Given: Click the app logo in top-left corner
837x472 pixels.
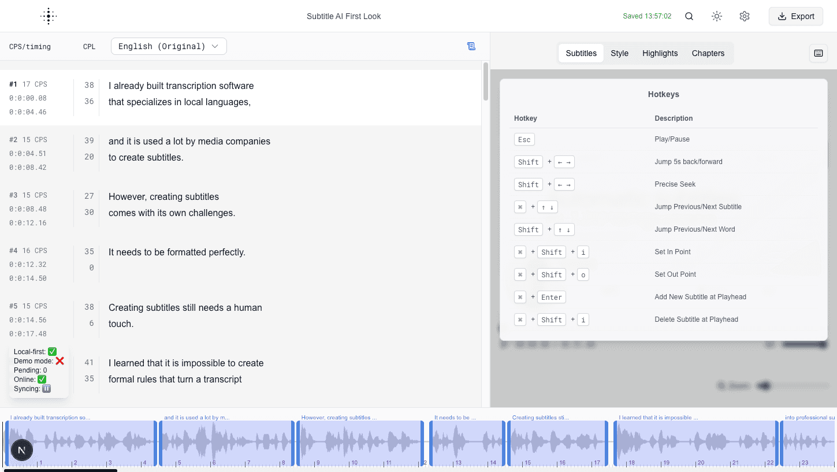Looking at the screenshot, I should [49, 16].
